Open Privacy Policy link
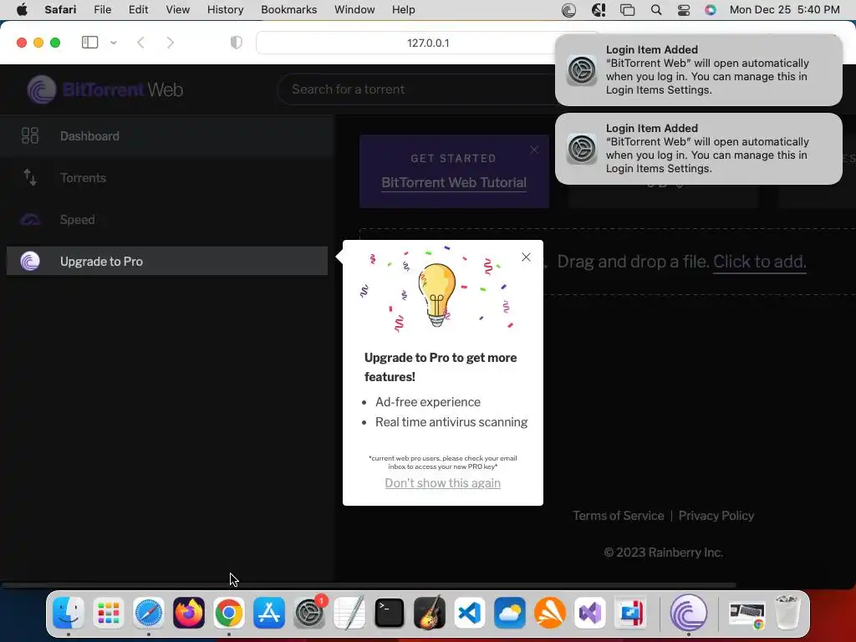Screen dimensions: 856x642 coord(716,516)
